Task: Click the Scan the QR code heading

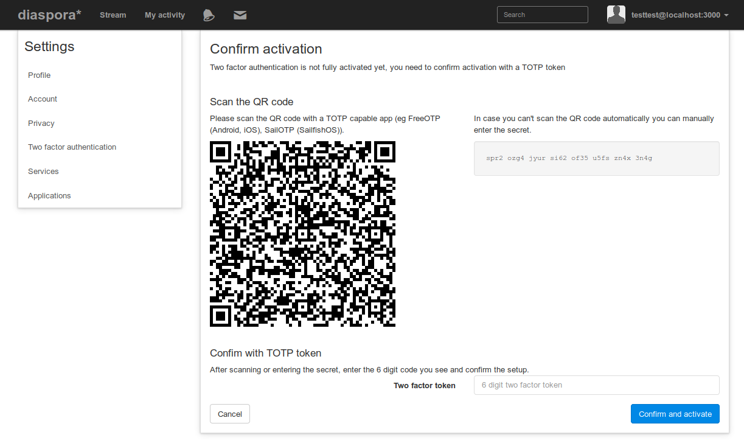Action: click(252, 102)
